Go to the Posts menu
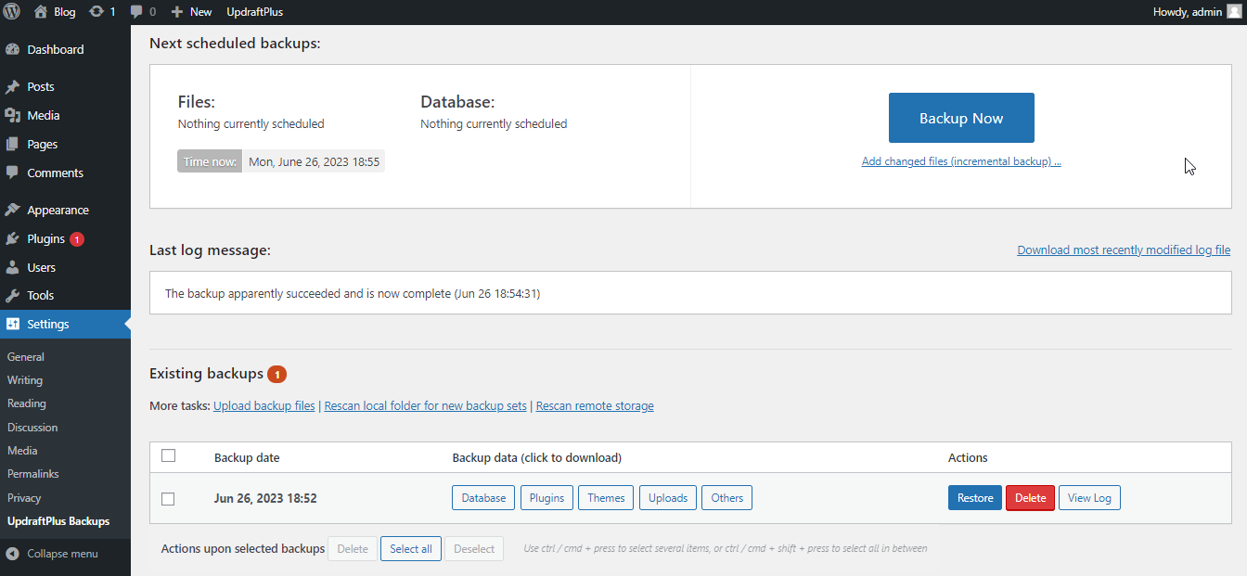Viewport: 1247px width, 576px height. 41,86
